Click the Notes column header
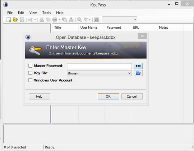The width and height of the screenshot is (194, 151). pyautogui.click(x=170, y=27)
